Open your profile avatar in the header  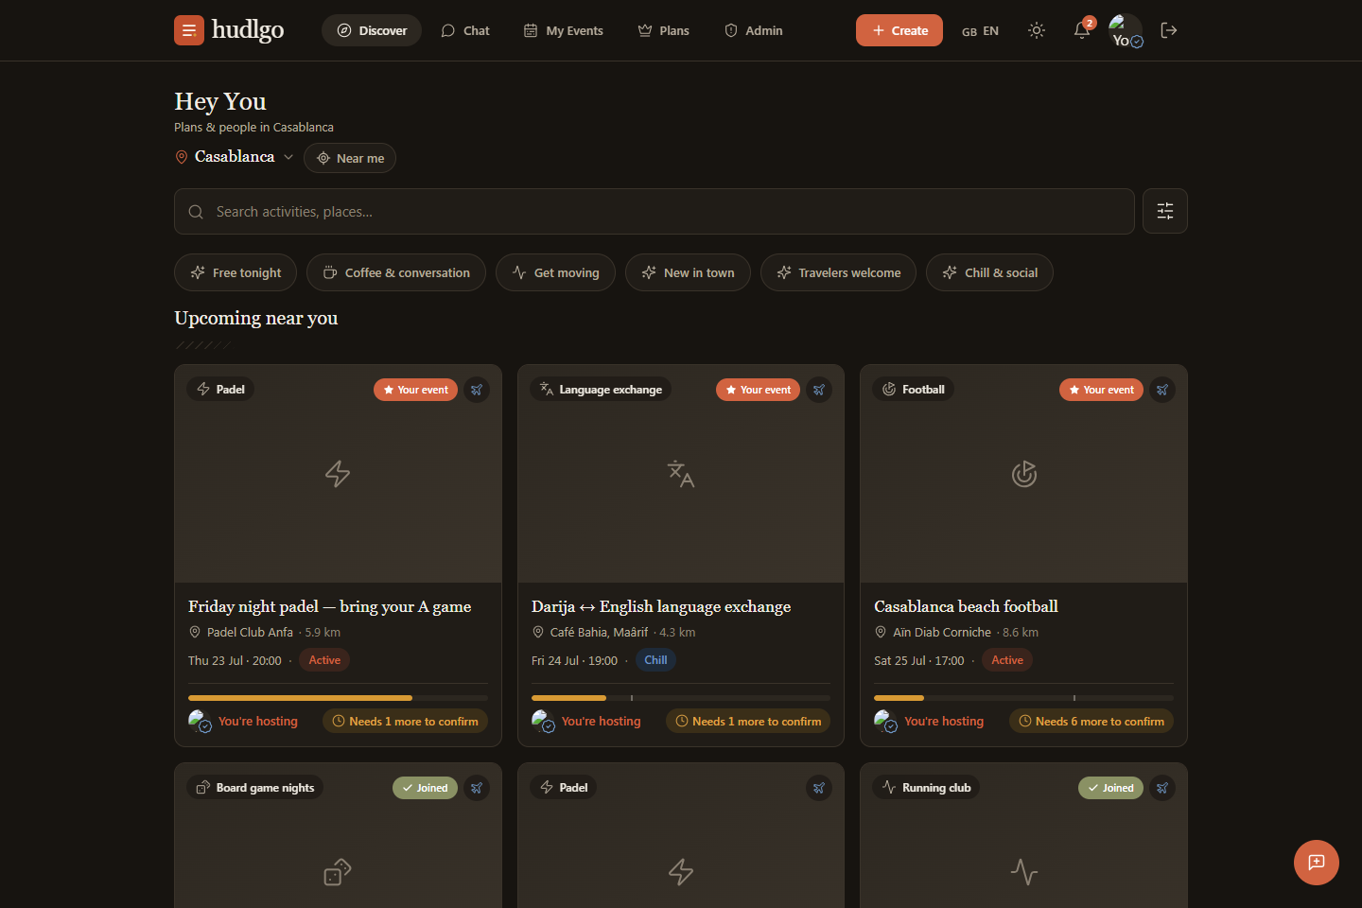(x=1126, y=30)
